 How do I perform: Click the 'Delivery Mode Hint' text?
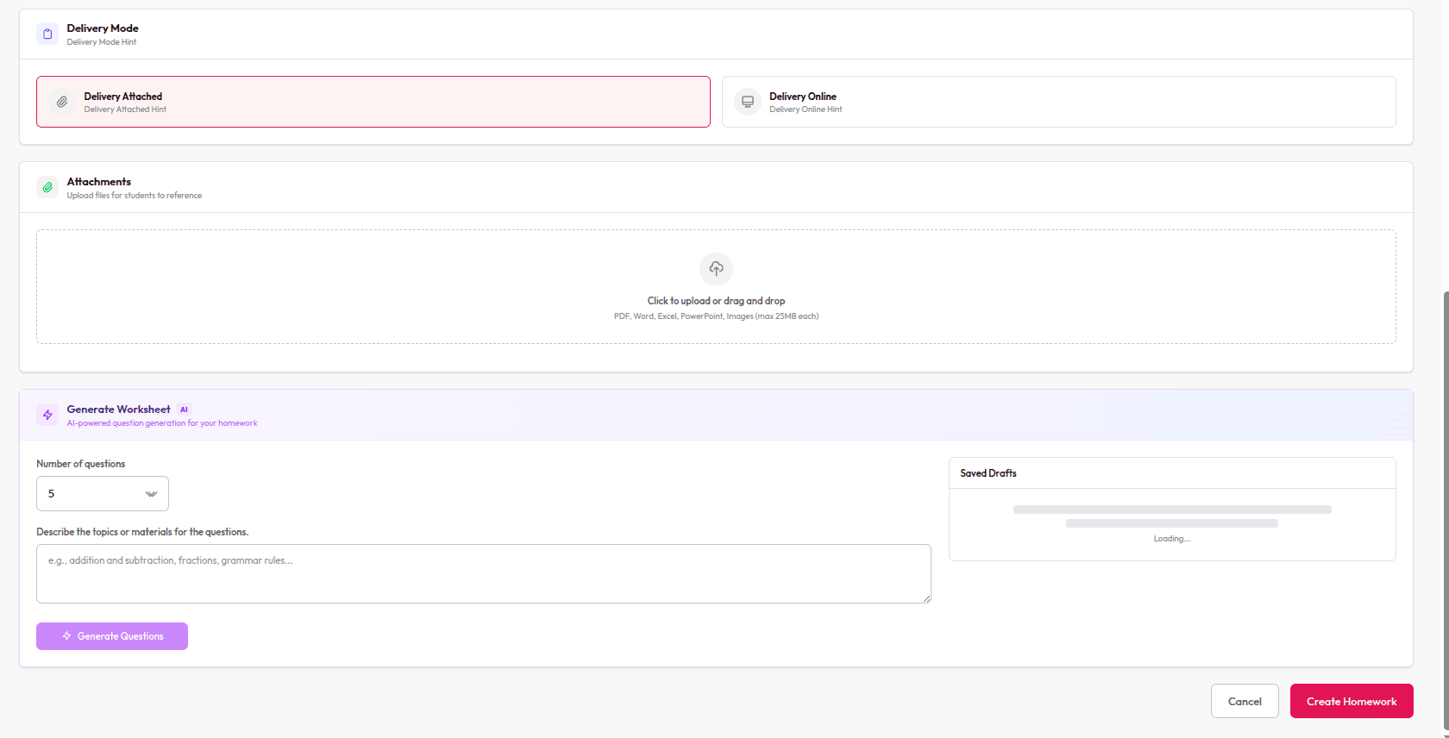(102, 42)
